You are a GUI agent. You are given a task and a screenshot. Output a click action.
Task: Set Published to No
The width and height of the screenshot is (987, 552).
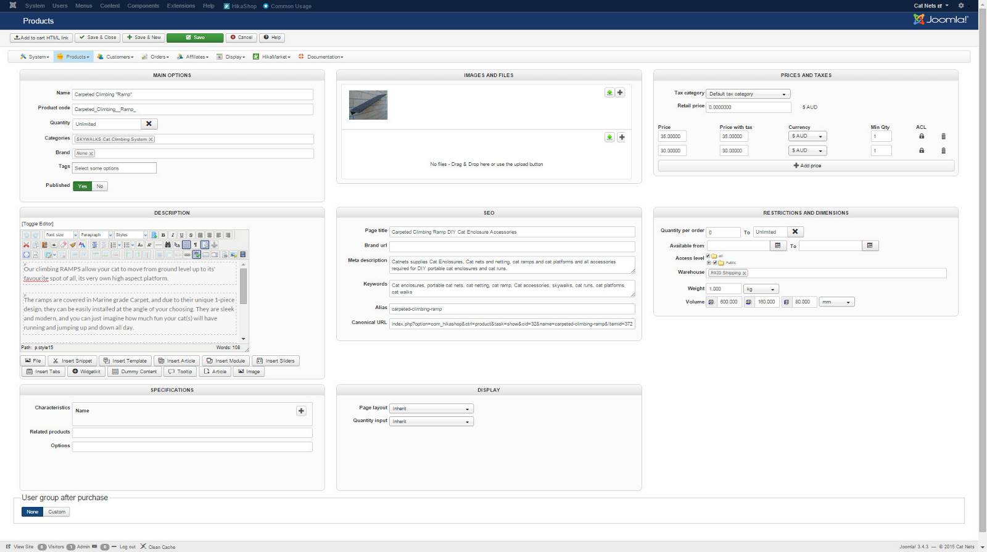[100, 186]
